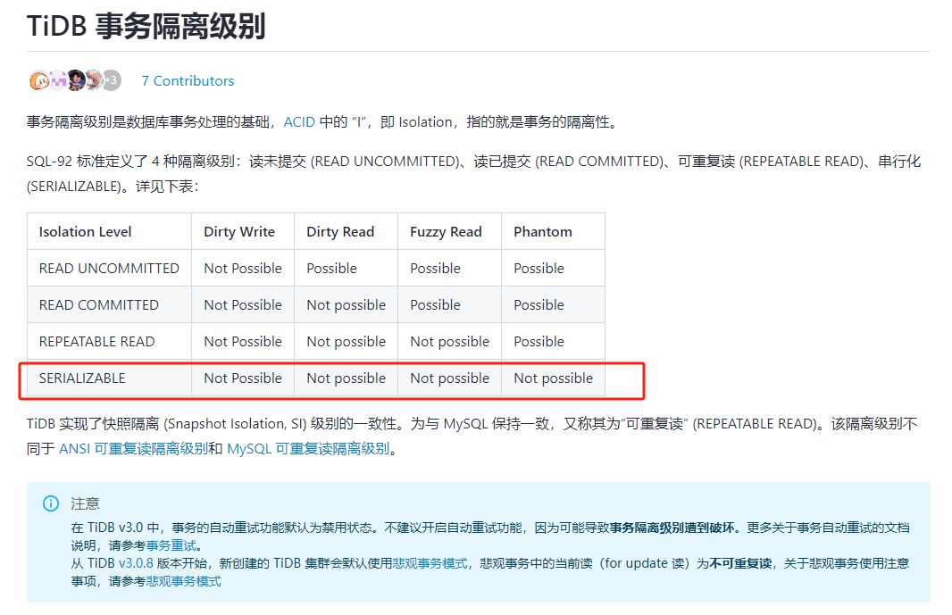Click the +3 more contributors badge
Viewport: 952px width, 615px height.
click(x=111, y=80)
